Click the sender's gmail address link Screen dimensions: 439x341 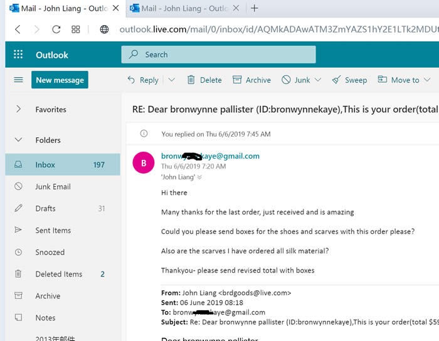click(210, 156)
